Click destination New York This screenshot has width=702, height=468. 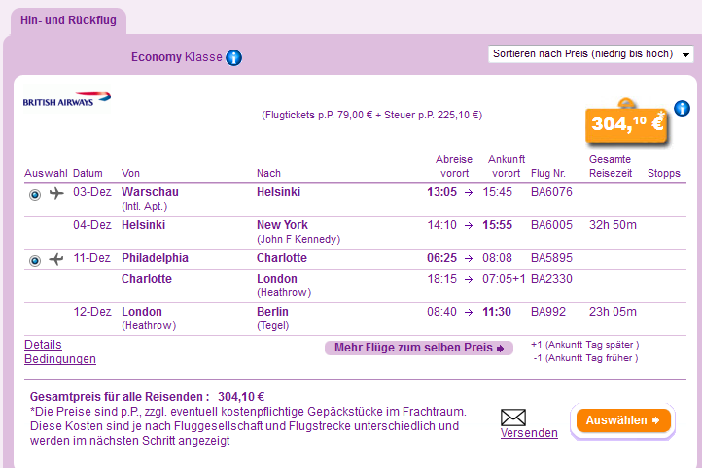tap(283, 225)
